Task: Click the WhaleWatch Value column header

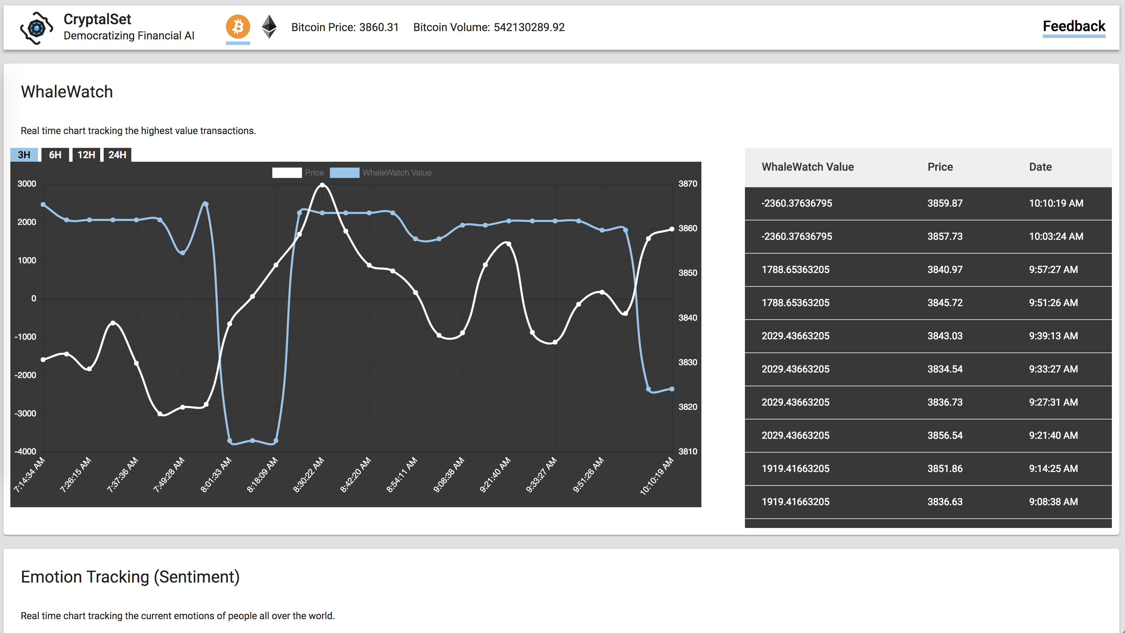Action: [807, 167]
